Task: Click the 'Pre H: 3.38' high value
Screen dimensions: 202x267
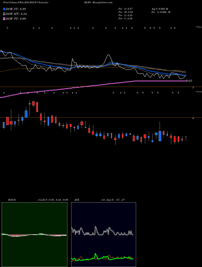Action: (126, 12)
